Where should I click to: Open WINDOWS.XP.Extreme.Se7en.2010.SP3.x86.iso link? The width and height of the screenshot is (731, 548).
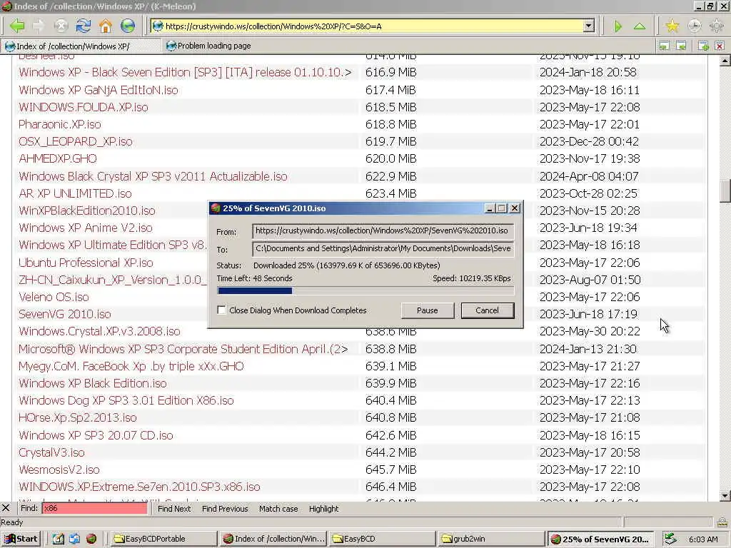[x=139, y=487]
